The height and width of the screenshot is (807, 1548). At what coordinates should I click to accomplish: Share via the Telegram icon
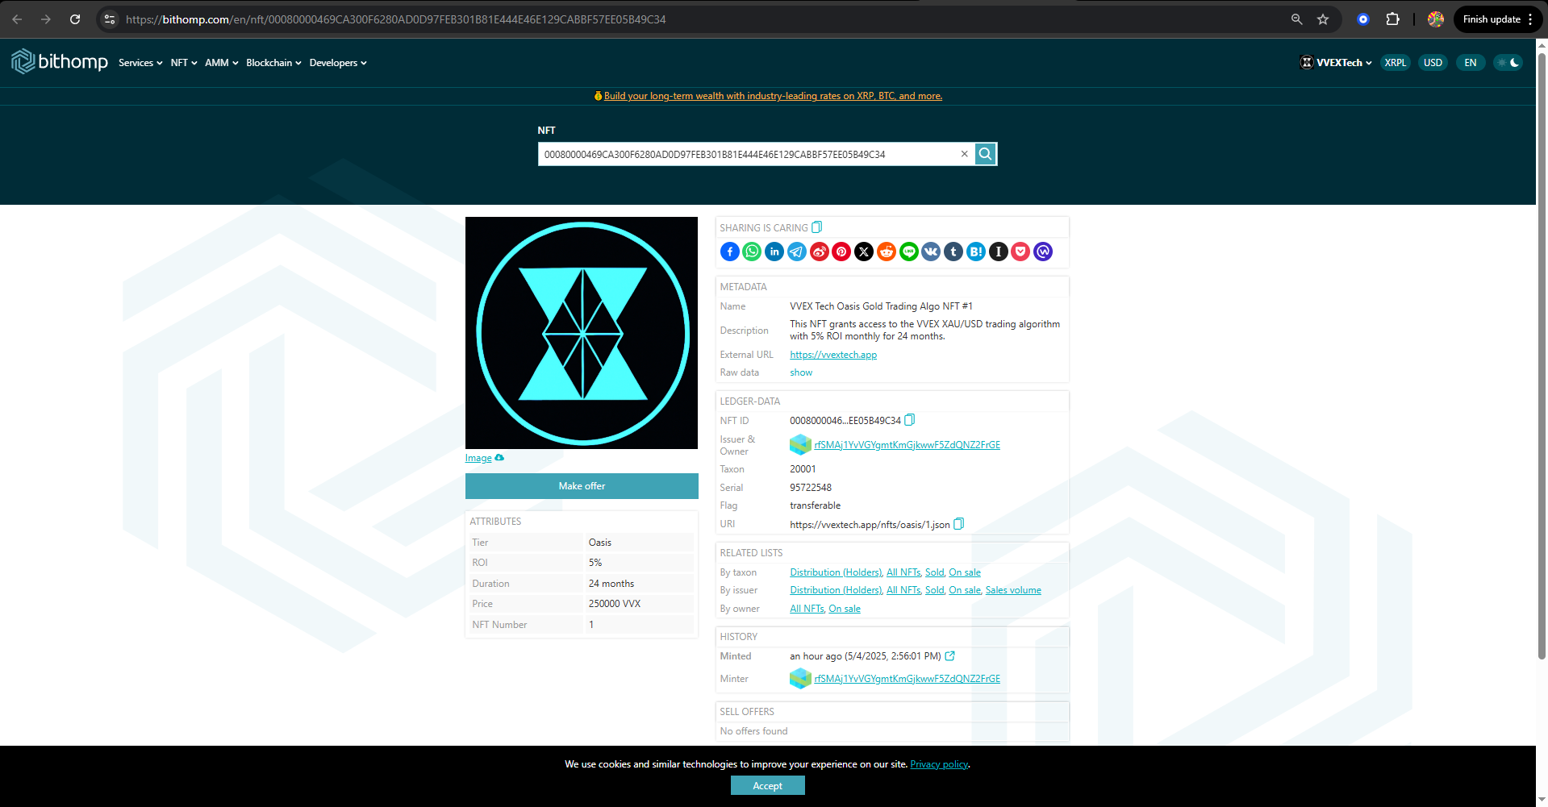[x=797, y=252]
